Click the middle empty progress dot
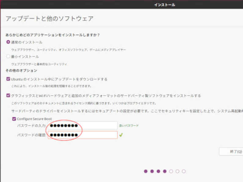 pyautogui.click(x=177, y=171)
